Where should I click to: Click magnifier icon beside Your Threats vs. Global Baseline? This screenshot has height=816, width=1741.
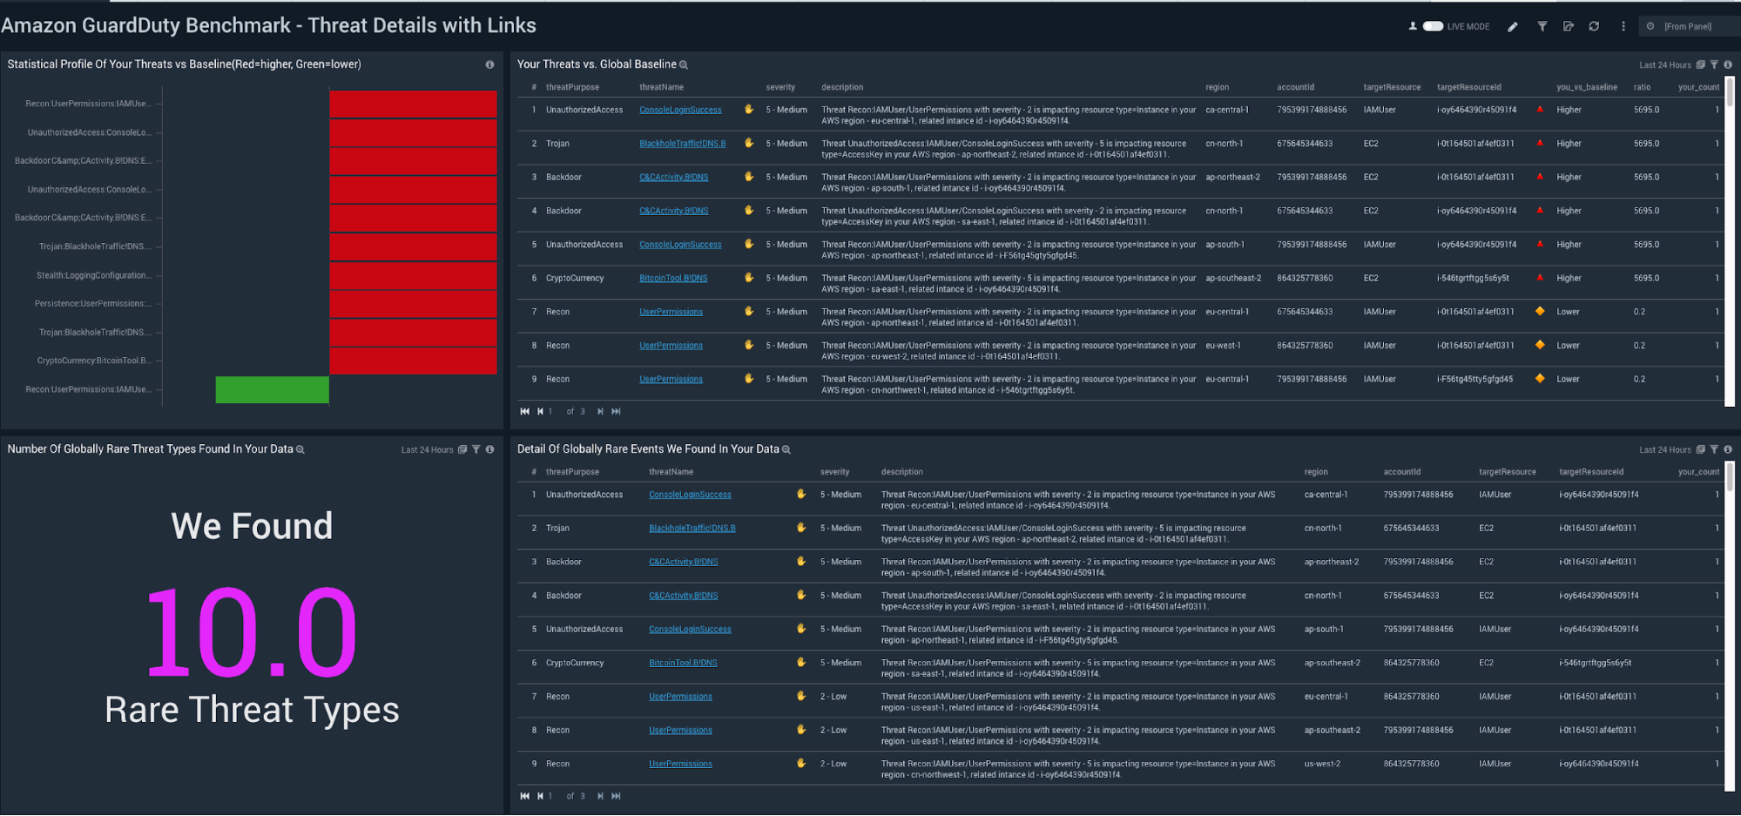click(684, 64)
